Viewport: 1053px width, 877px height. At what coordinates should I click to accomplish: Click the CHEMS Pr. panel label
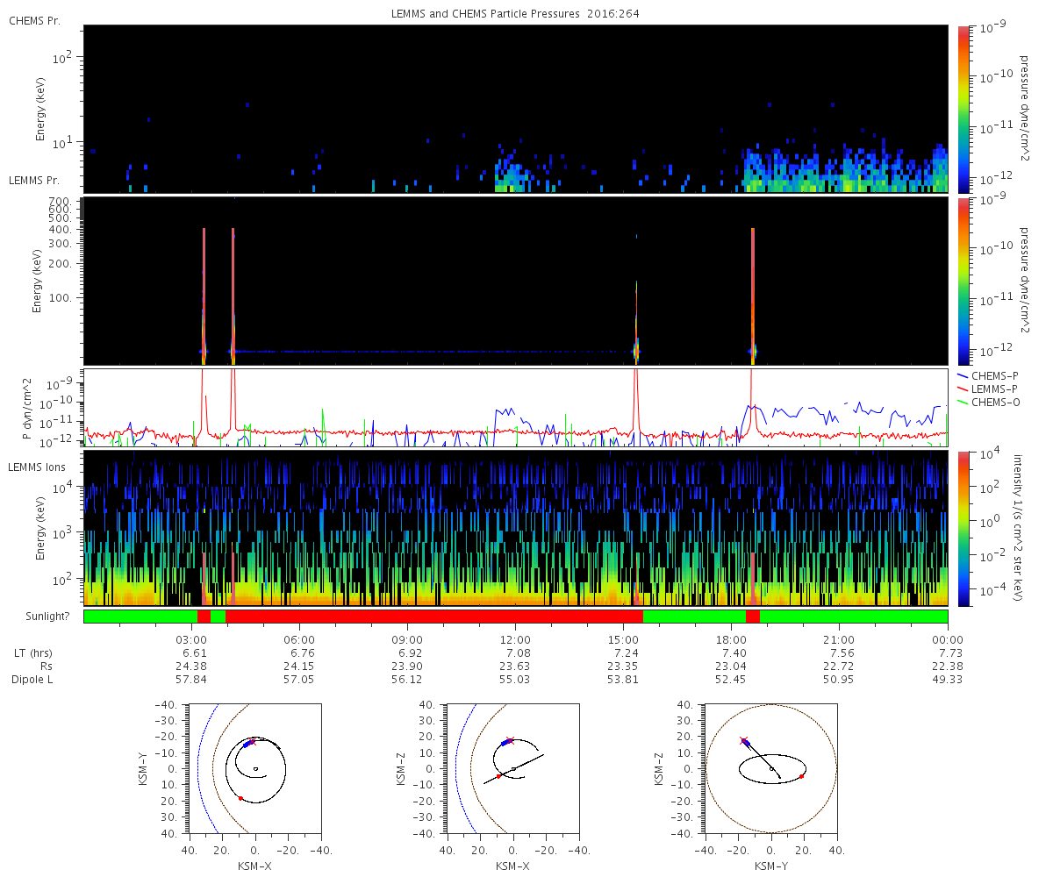coord(34,20)
